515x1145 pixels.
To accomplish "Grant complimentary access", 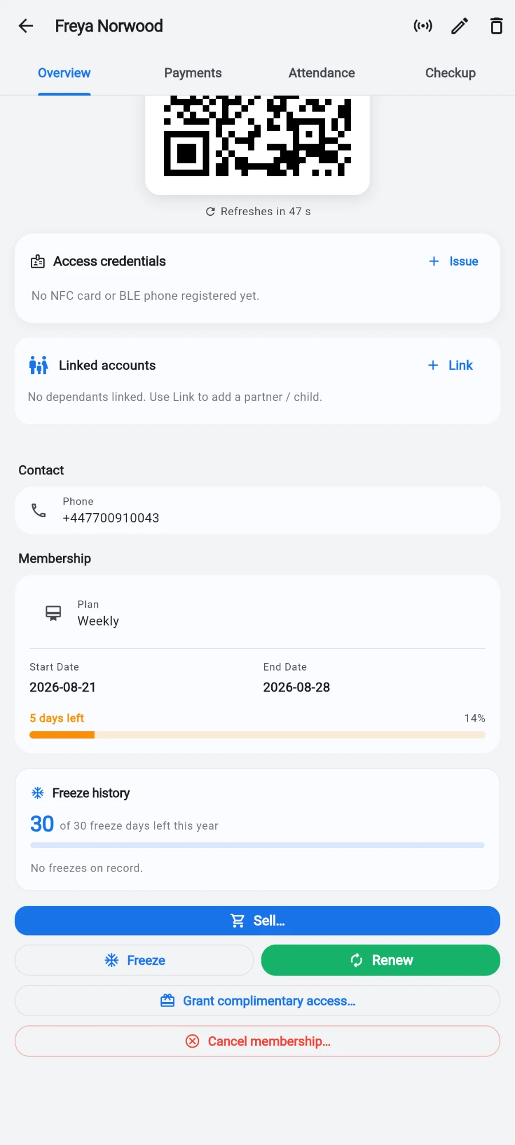I will (257, 1001).
